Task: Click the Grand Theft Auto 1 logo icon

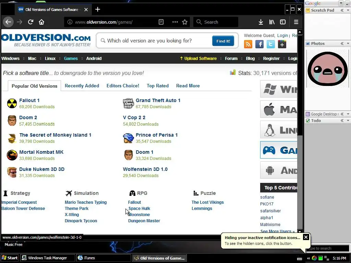Action: pyautogui.click(x=128, y=103)
